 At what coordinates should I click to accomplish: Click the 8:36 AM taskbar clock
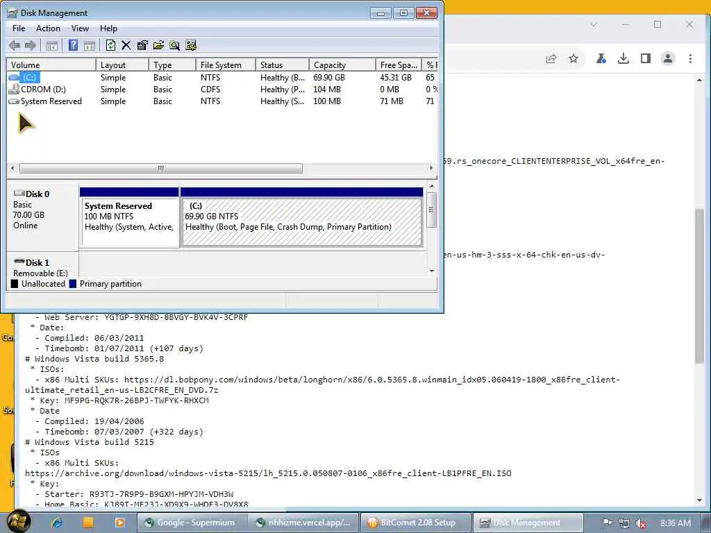(x=675, y=523)
